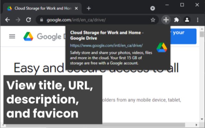Screen dimensions: 205x128
Task: Reload the Google Drive page
Action: coord(29,20)
